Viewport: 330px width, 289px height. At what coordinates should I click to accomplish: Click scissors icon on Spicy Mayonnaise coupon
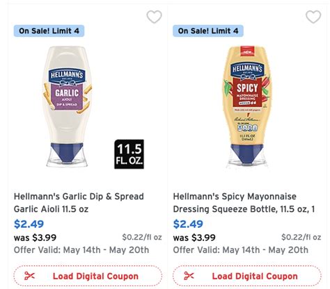click(x=189, y=276)
